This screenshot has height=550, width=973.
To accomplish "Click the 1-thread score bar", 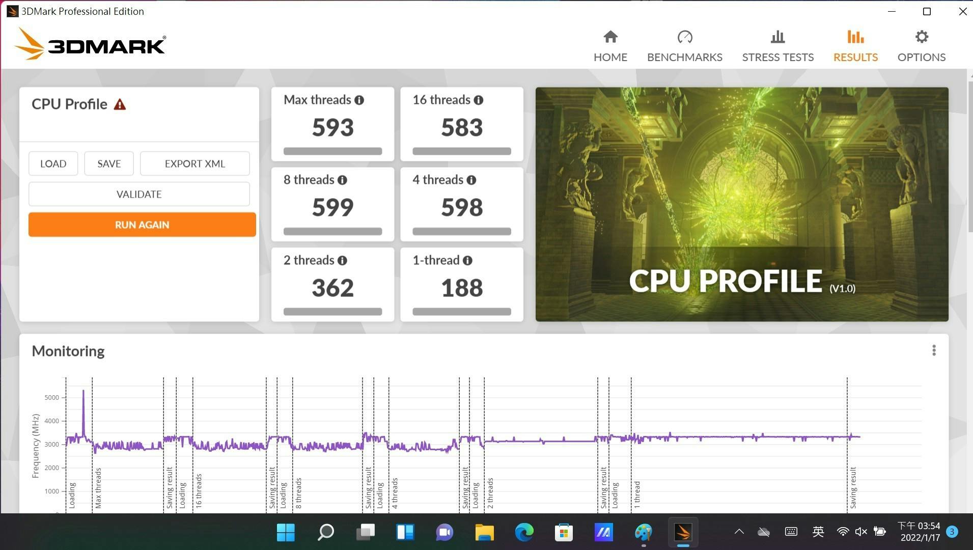I will (462, 312).
